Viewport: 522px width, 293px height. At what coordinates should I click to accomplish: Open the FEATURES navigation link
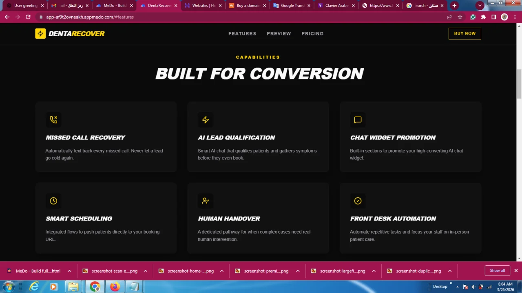pos(242,34)
